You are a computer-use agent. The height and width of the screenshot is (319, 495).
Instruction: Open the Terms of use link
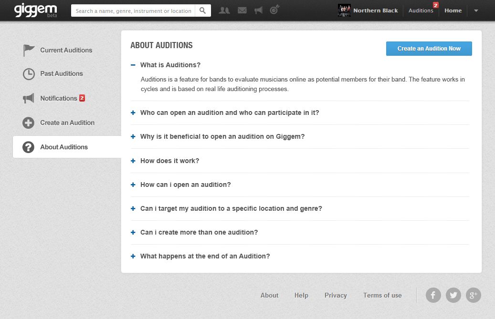click(x=382, y=295)
